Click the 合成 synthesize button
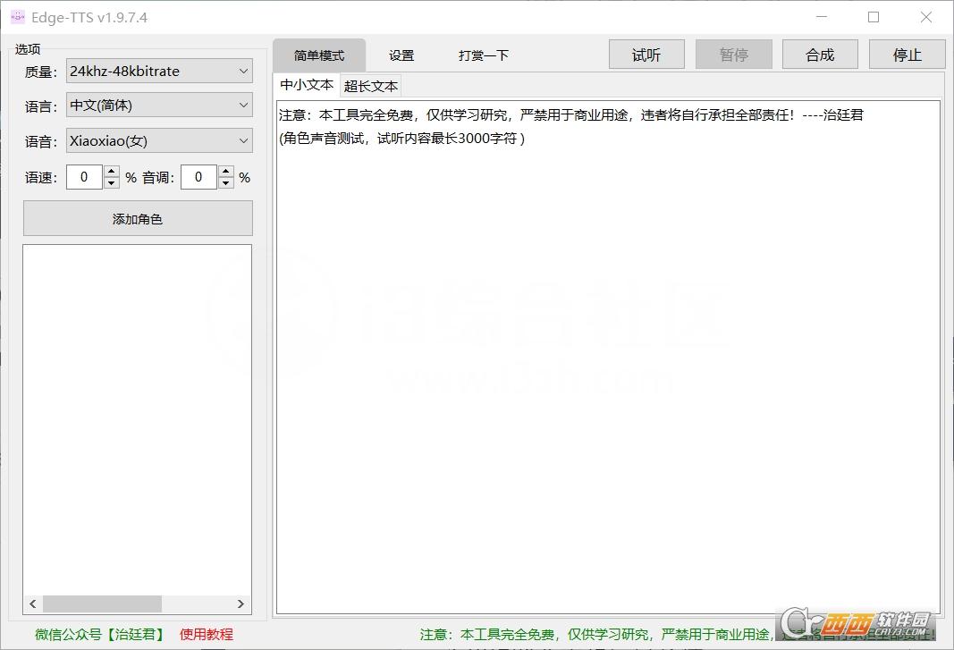 tap(820, 55)
